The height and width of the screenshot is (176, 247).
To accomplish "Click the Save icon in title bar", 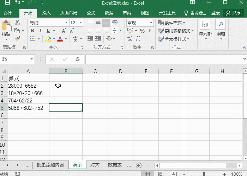I will click(7, 2).
